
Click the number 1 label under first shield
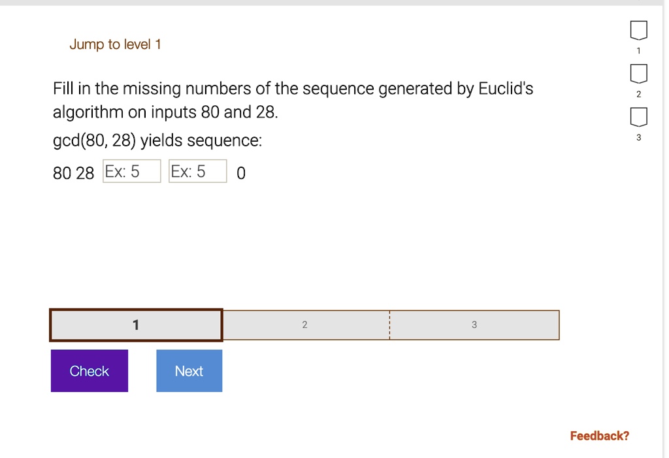pyautogui.click(x=638, y=51)
